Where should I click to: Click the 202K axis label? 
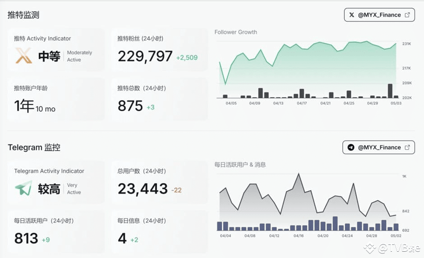(x=407, y=98)
